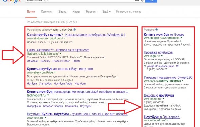Click the 'Product Finder' sitelink
The image size is (200, 127).
click(61, 61)
